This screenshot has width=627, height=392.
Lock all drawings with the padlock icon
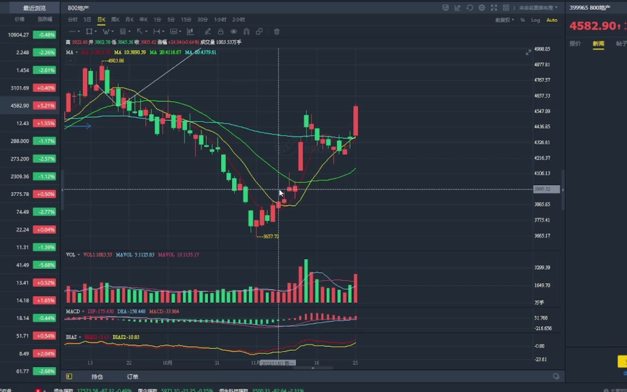221,32
